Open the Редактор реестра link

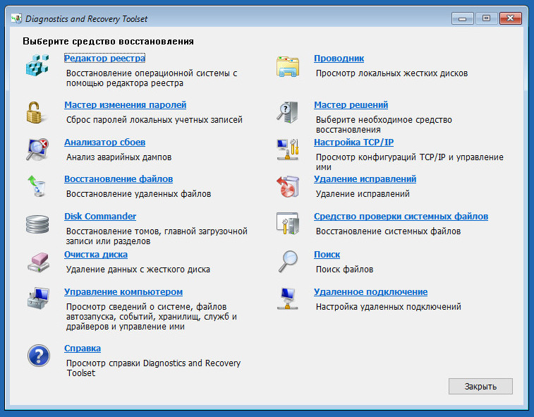104,58
